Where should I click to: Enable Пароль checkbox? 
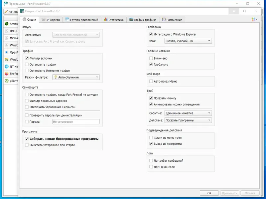27,121
